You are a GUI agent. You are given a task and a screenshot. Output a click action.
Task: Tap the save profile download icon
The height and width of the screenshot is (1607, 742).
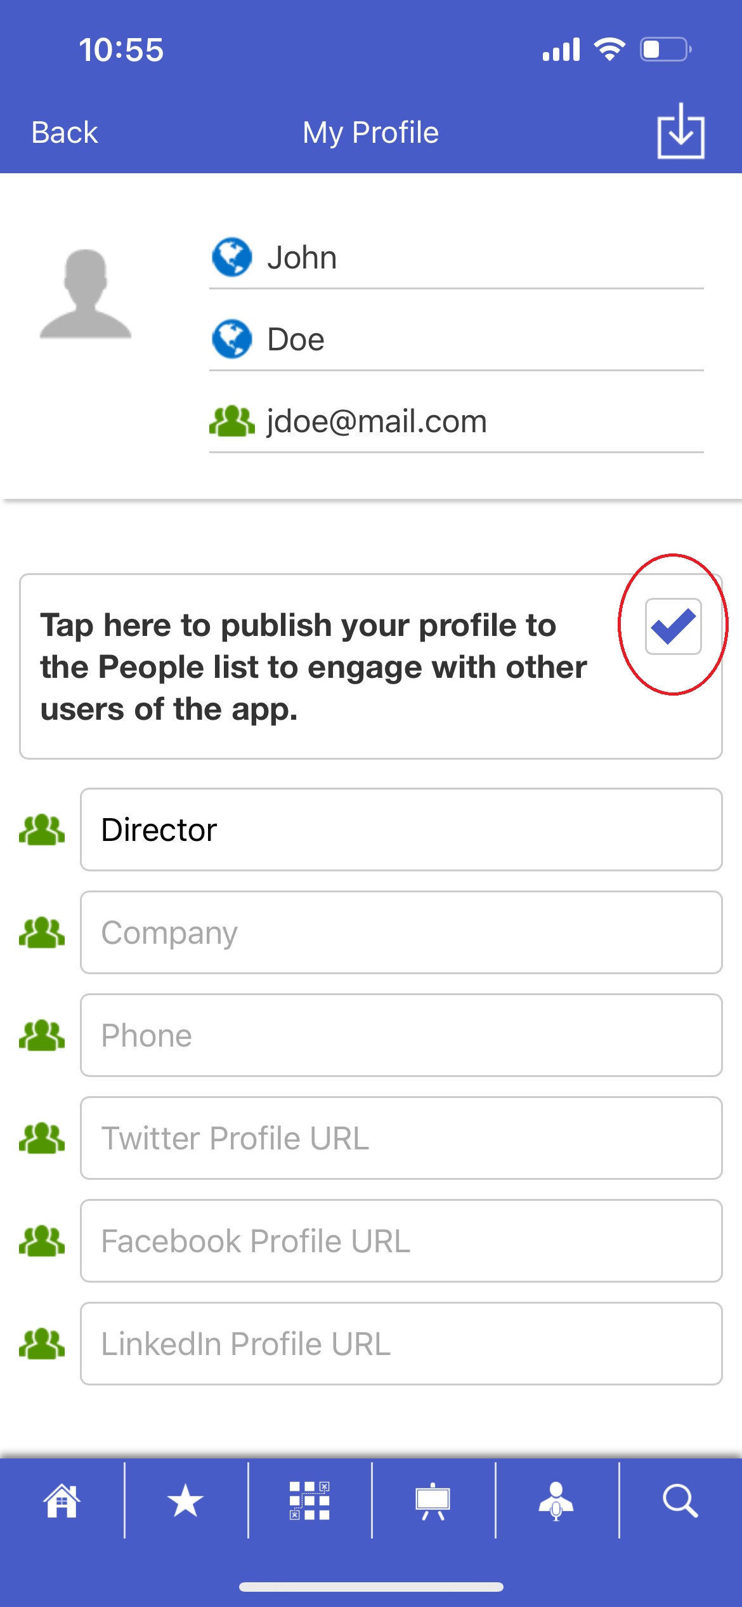pos(680,131)
